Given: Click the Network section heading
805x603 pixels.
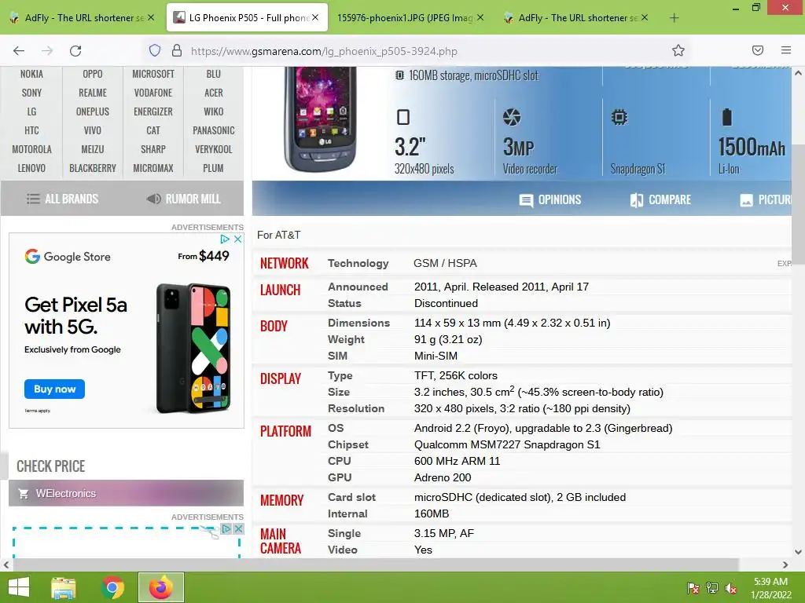Looking at the screenshot, I should 285,264.
